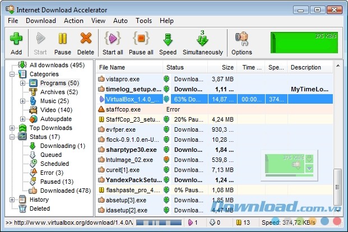Image resolution: width=348 pixels, height=232 pixels.
Task: Sort by the Time column header
Action: pos(251,67)
